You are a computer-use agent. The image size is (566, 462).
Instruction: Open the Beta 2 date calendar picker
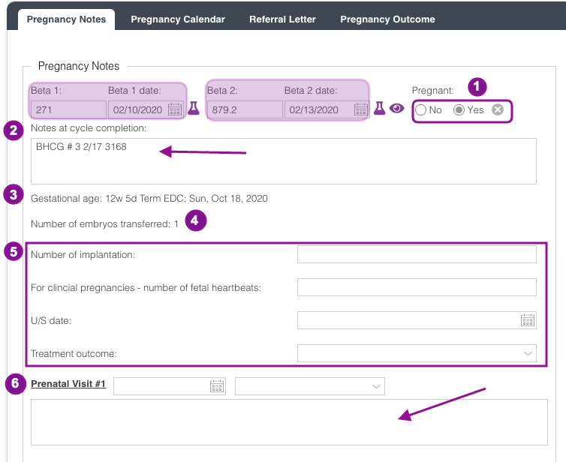coord(351,109)
